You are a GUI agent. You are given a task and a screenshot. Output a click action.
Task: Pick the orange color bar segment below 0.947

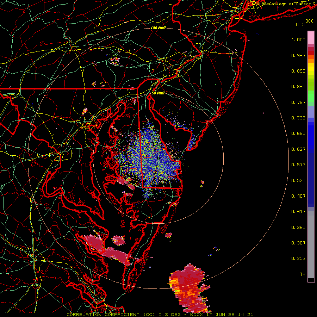(311, 61)
